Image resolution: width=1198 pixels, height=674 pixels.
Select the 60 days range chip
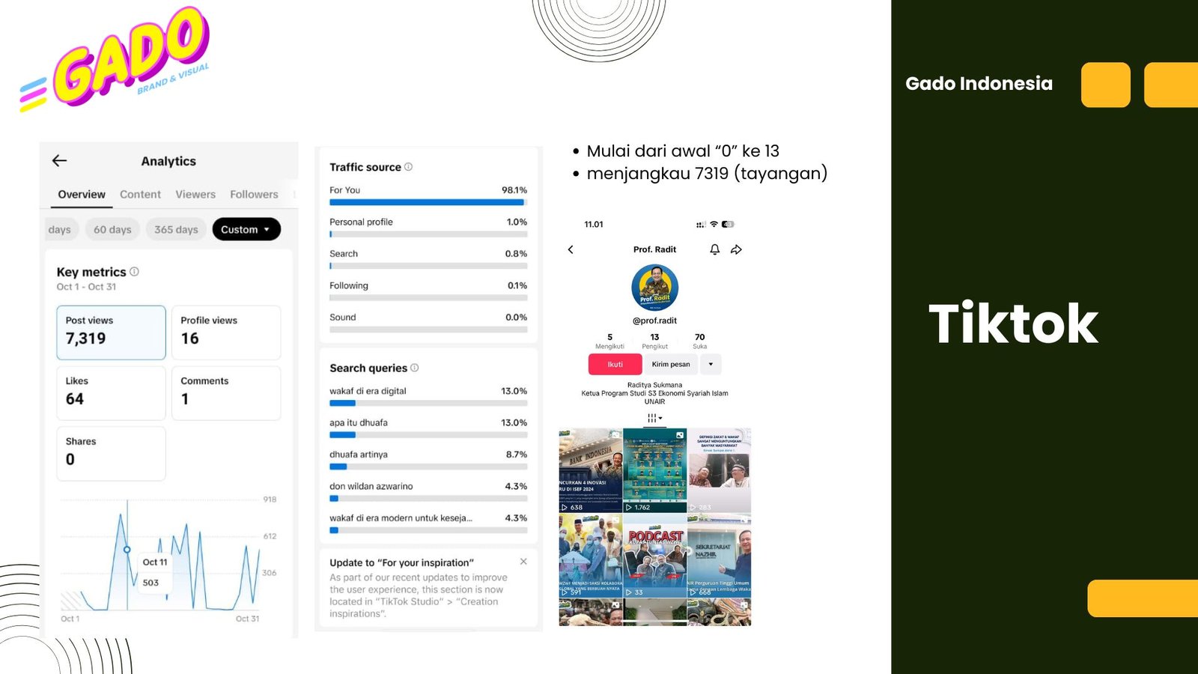112,230
